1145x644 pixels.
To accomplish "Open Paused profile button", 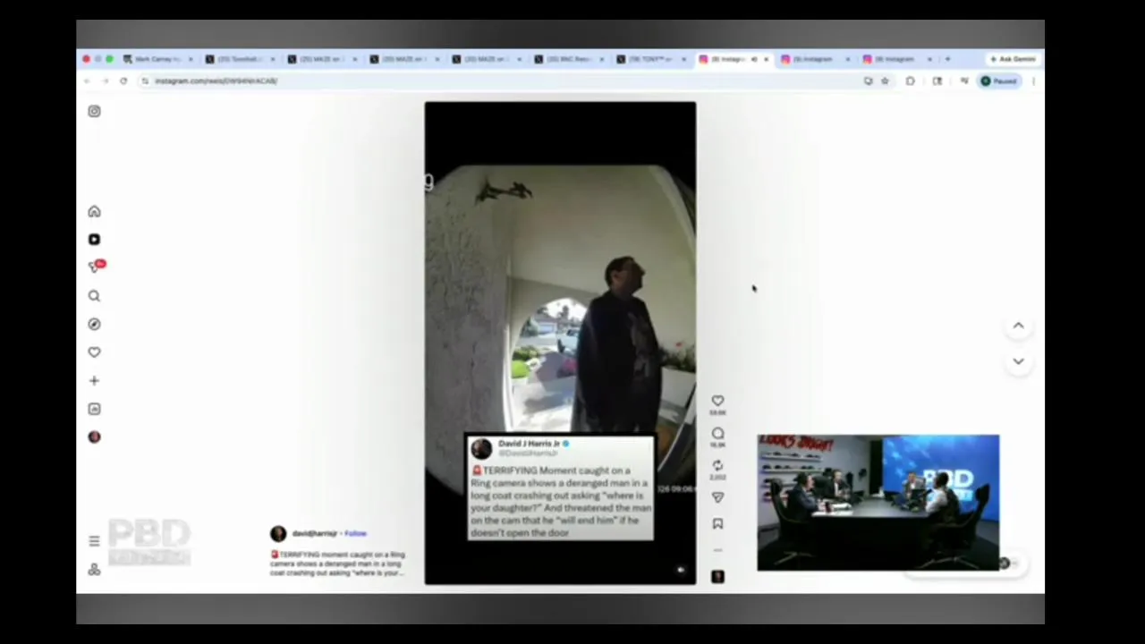I will tap(999, 80).
